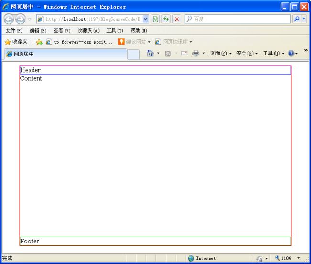This screenshot has width=311, height=264.
Task: Click the 百度 search box
Action: click(x=238, y=19)
